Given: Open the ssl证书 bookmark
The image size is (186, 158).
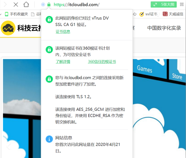Looking at the screenshot, I should (149, 14).
